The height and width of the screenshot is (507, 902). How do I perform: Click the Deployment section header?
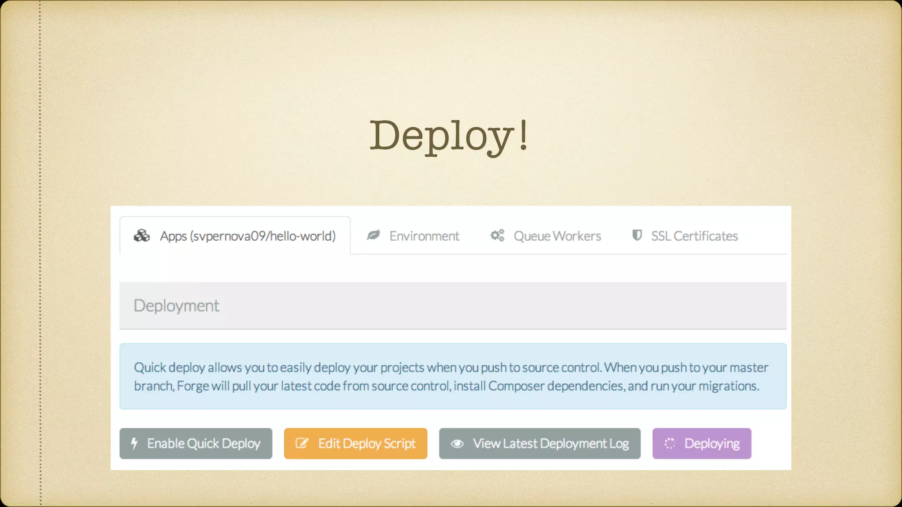click(453, 306)
